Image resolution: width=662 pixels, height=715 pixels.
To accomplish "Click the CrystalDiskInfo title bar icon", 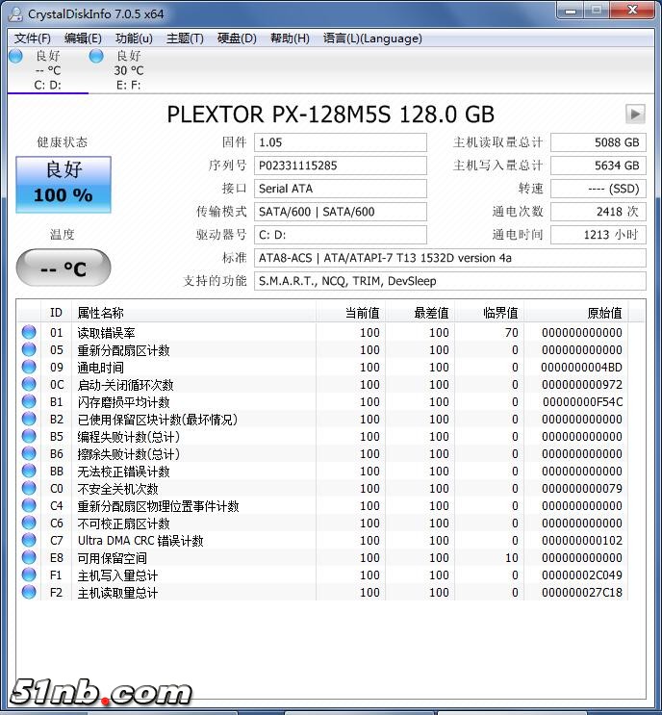I will (x=16, y=14).
